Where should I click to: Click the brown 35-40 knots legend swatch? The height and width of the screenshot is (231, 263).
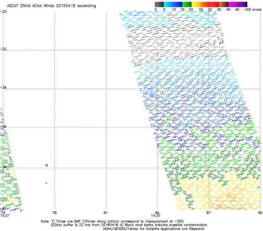tap(224, 4)
